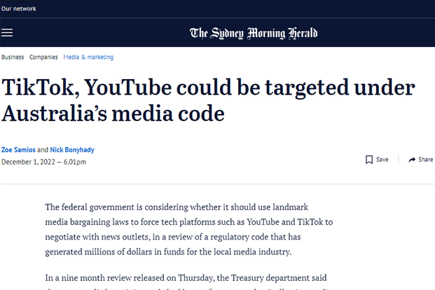Open the Companies breadcrumb

pyautogui.click(x=43, y=57)
